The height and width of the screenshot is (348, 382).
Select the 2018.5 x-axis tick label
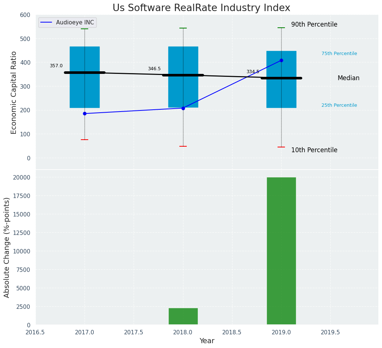(x=232, y=332)
